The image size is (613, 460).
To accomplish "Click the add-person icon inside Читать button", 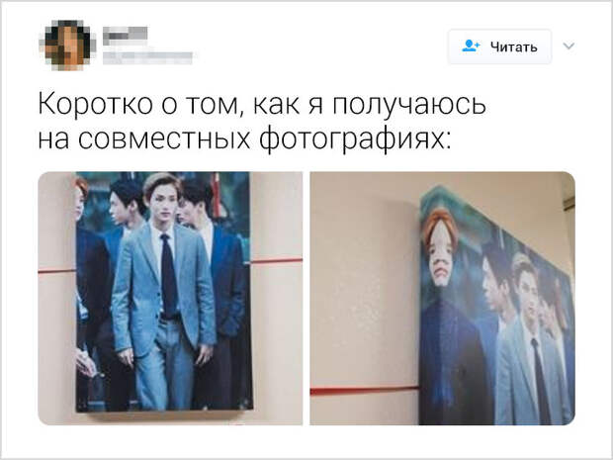I will [x=471, y=46].
